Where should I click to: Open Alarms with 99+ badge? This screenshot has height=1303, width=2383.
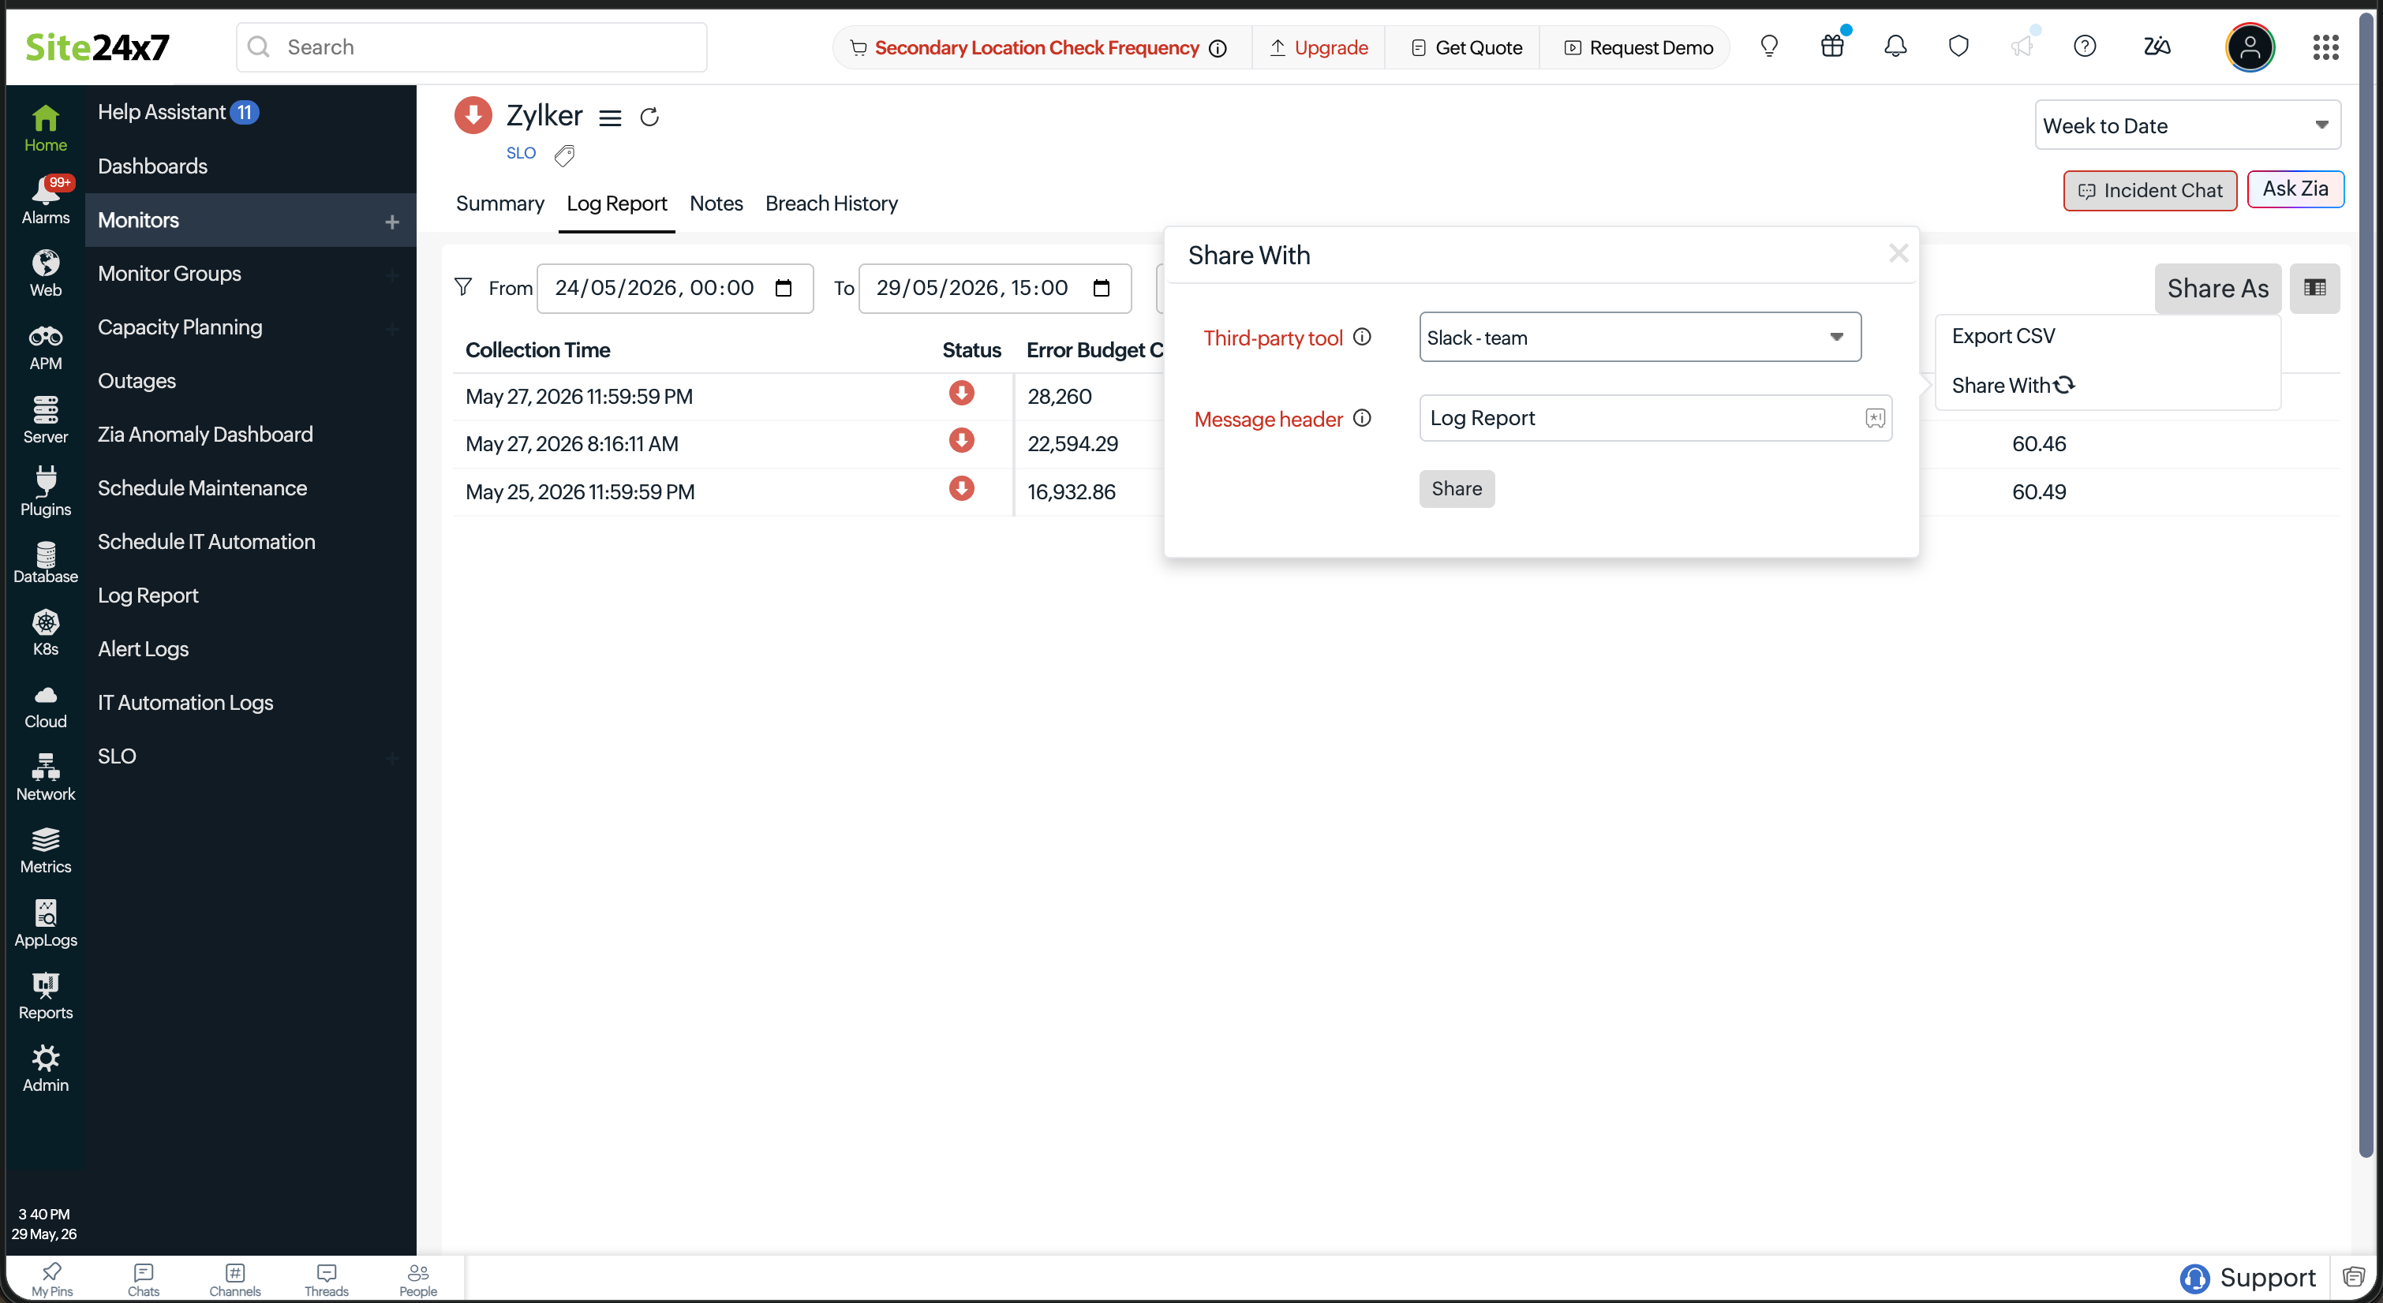point(45,200)
